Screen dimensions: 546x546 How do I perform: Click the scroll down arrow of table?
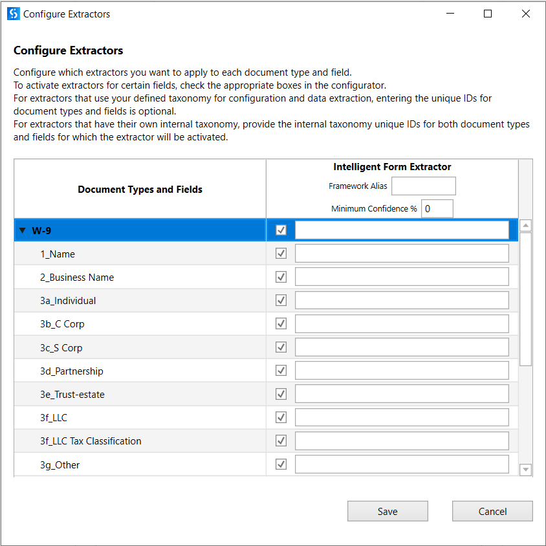tap(525, 470)
